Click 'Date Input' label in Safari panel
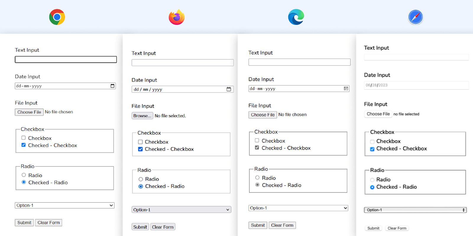 [x=377, y=75]
